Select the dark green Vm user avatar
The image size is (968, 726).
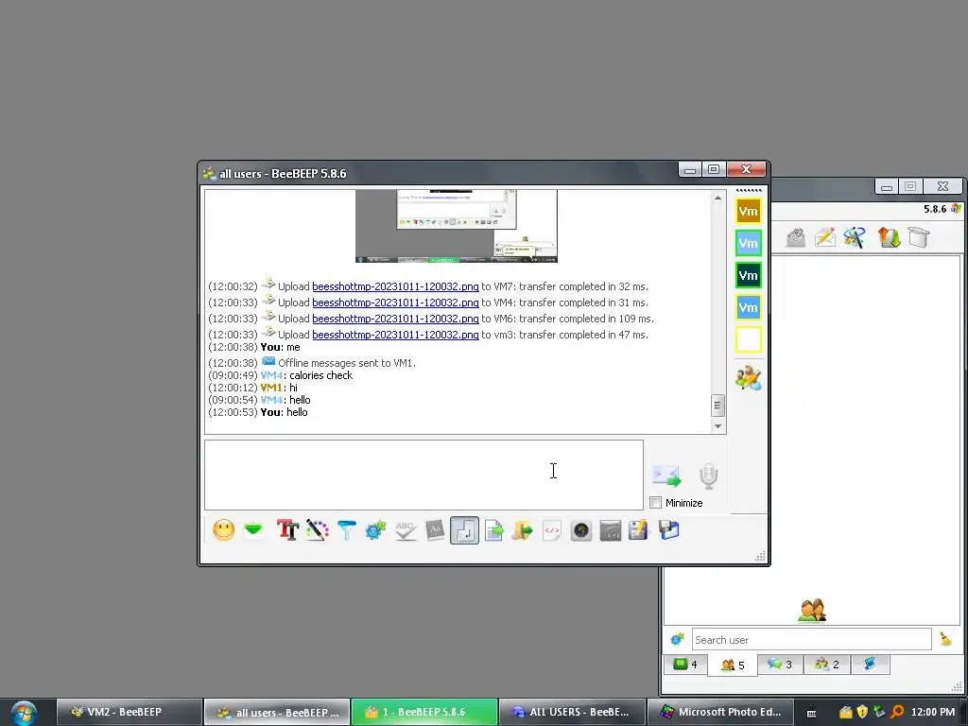tap(749, 275)
